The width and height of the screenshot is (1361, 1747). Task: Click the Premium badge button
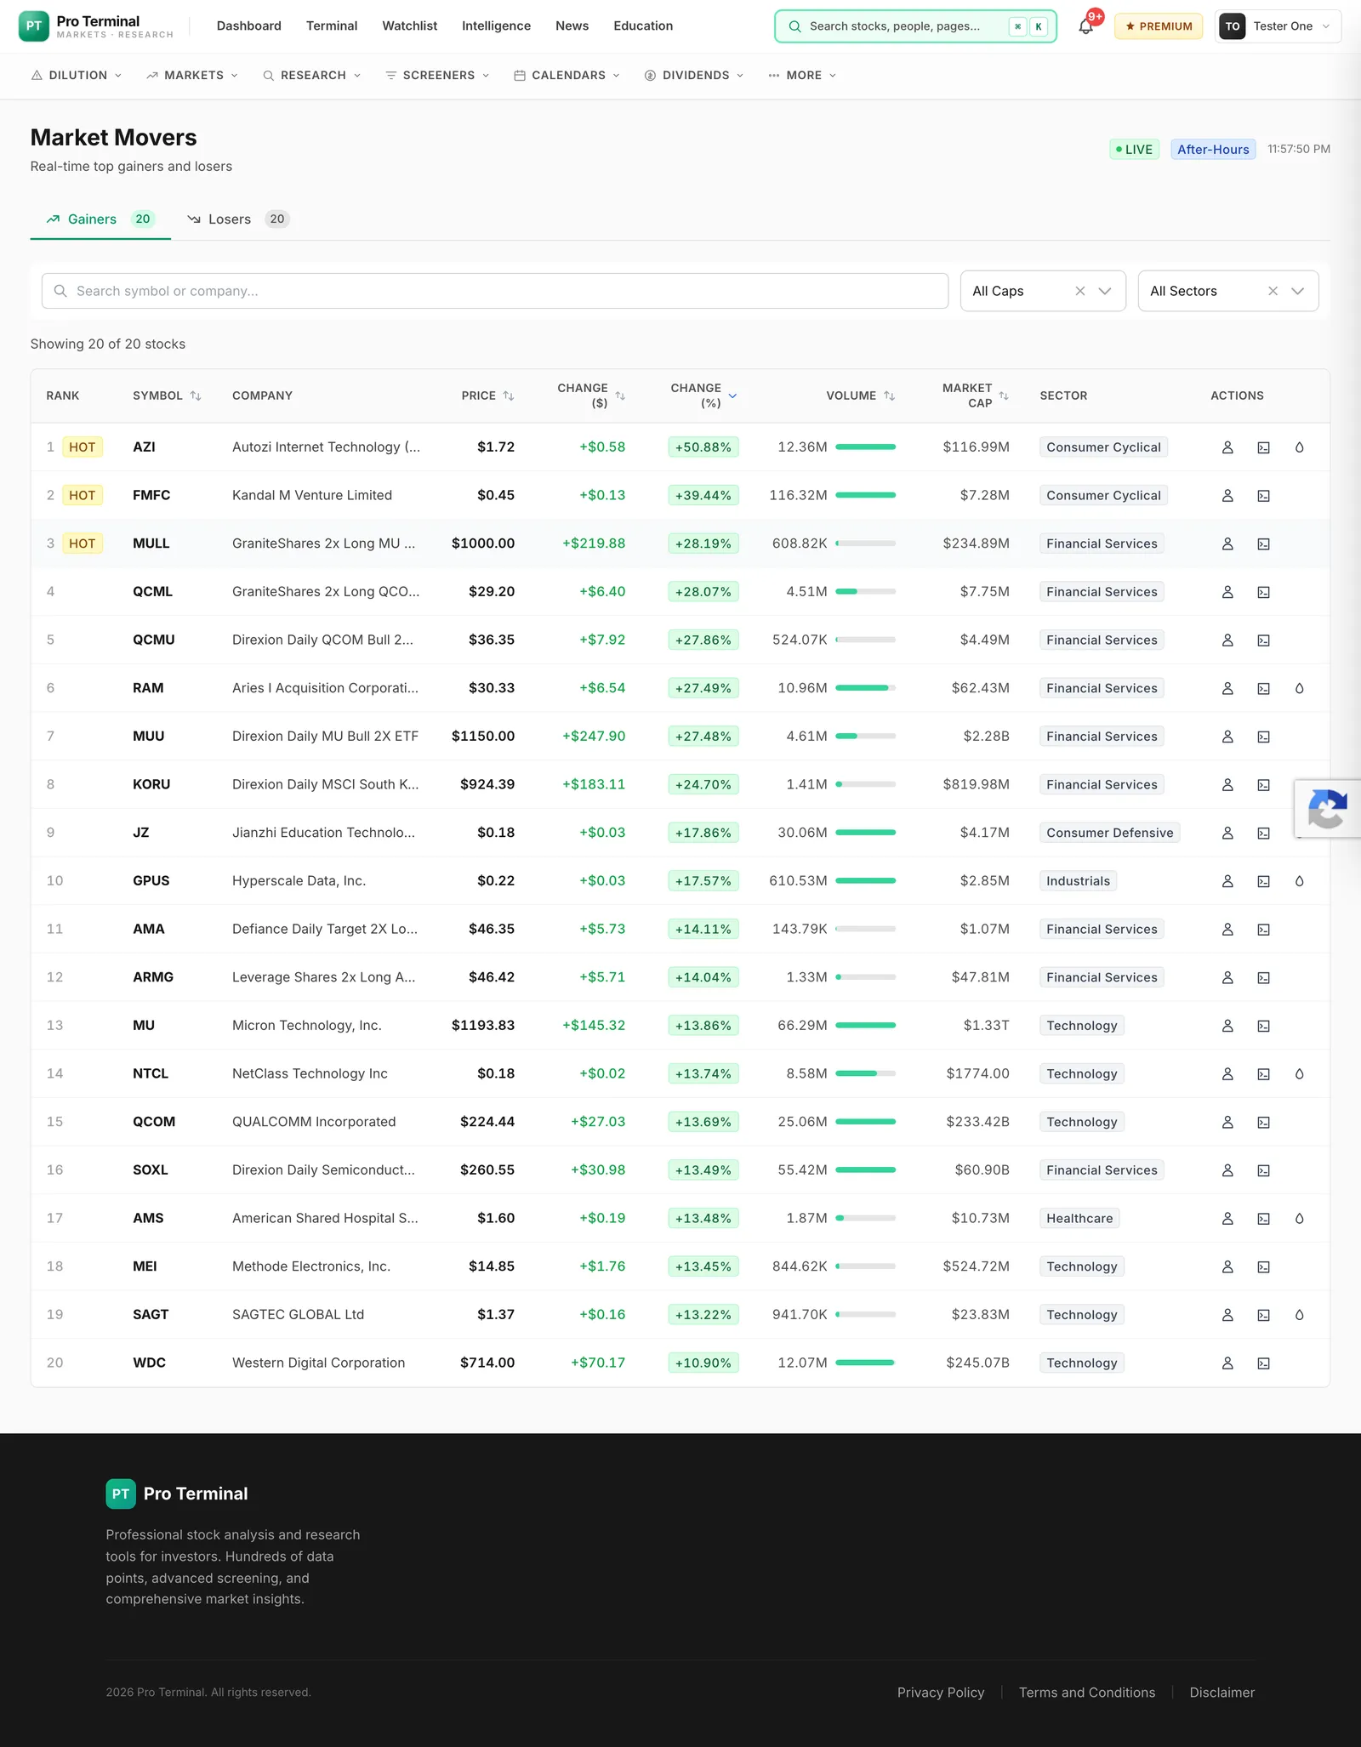(x=1159, y=26)
